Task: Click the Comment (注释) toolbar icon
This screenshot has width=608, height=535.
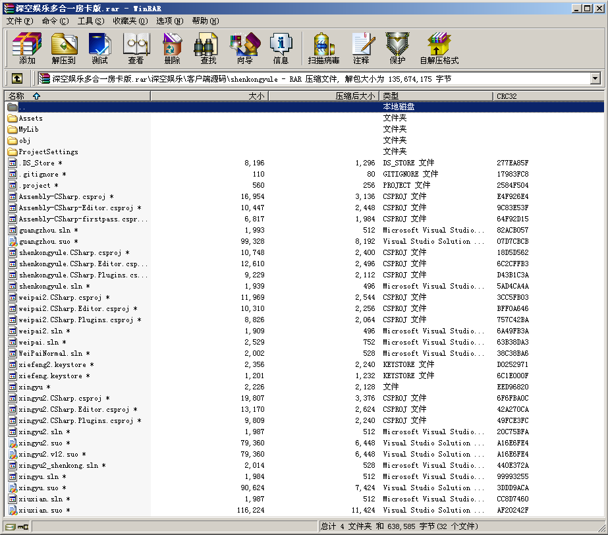Action: (x=361, y=49)
